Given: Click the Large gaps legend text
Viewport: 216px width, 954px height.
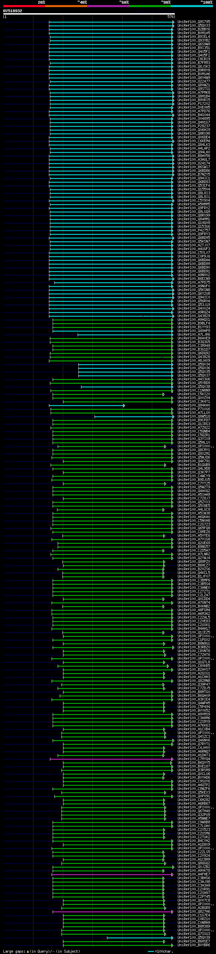Looking at the screenshot, I should 42,951.
